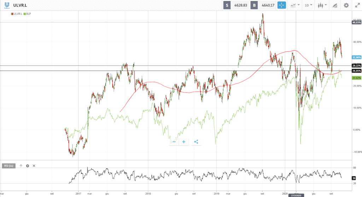
Task: Click the ULVR.L legend label
Action: click(x=18, y=14)
